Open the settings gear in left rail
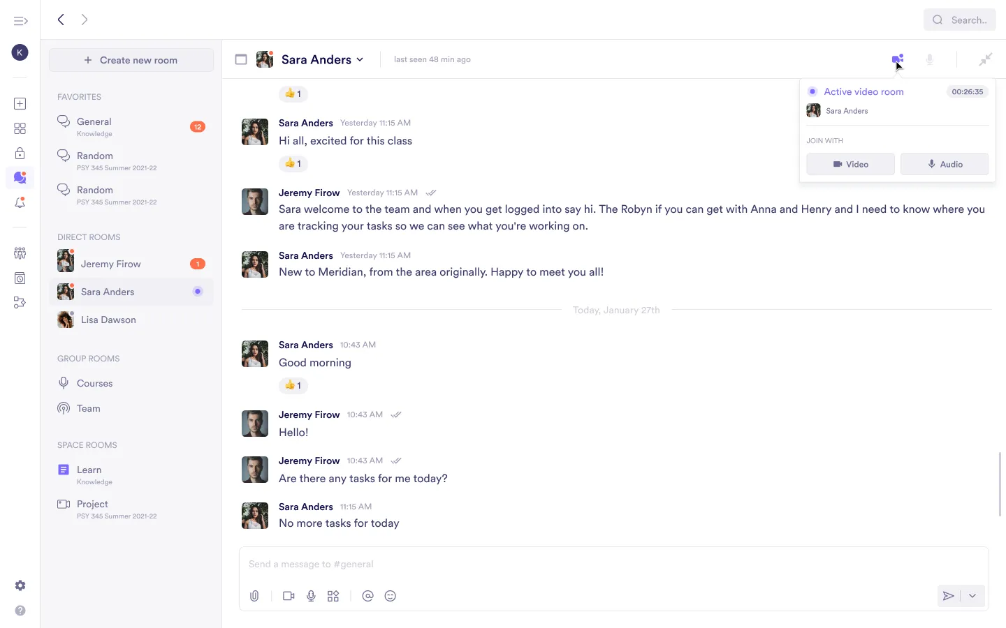1006x628 pixels. click(20, 585)
